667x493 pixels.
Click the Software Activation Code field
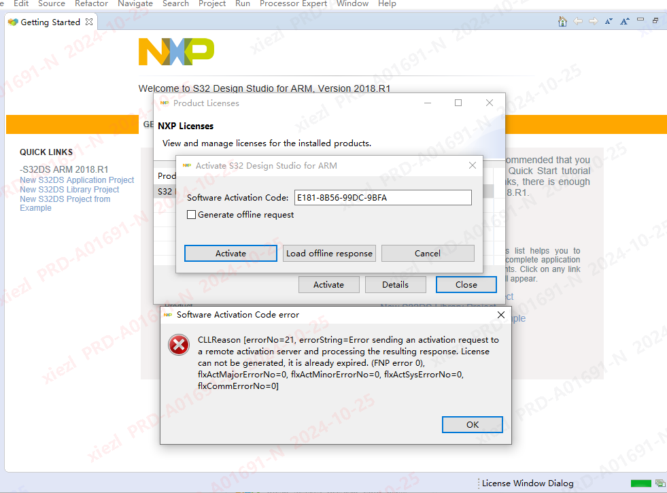(383, 197)
